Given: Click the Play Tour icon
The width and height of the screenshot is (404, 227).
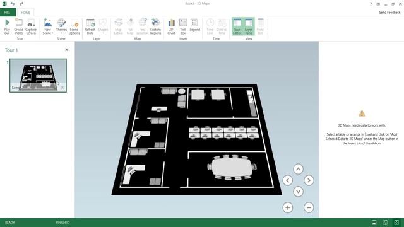Looking at the screenshot, I should [7, 23].
